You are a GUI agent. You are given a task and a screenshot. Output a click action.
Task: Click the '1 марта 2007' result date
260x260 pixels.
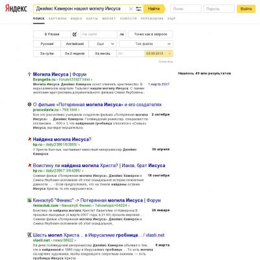(x=159, y=84)
